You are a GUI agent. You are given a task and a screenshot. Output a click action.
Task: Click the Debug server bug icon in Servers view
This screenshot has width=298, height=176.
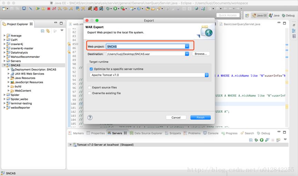[x=256, y=140]
